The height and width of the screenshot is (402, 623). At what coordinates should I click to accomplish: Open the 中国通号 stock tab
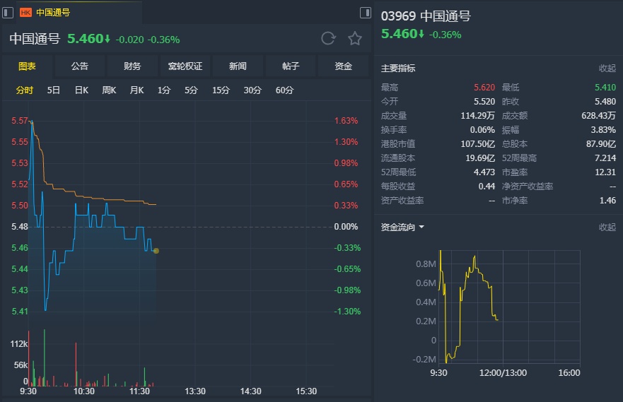click(x=53, y=12)
